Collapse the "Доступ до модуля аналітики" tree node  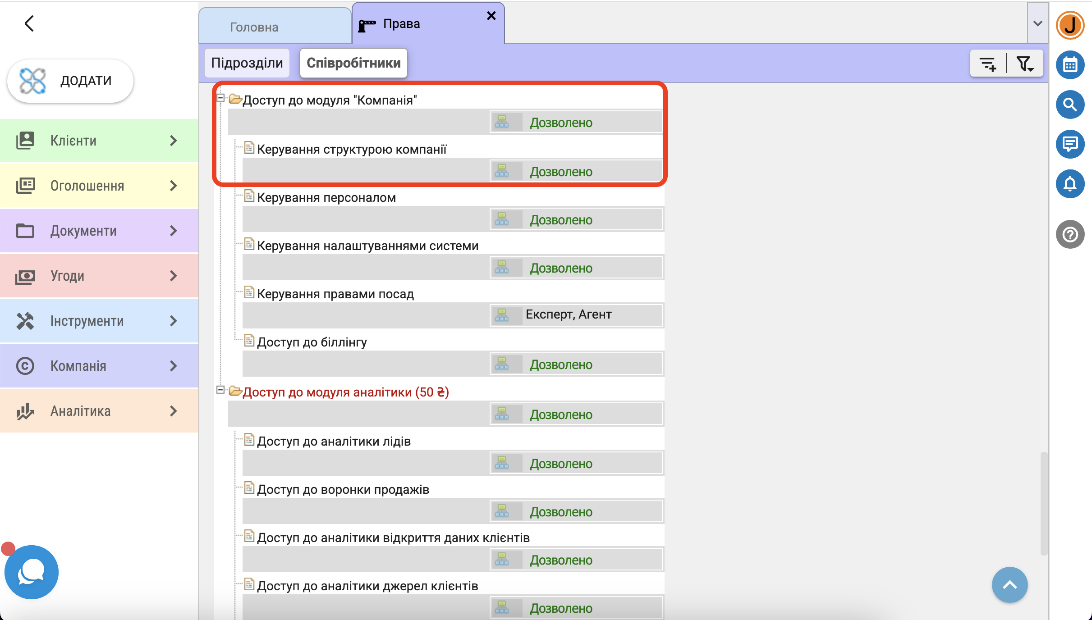click(220, 390)
